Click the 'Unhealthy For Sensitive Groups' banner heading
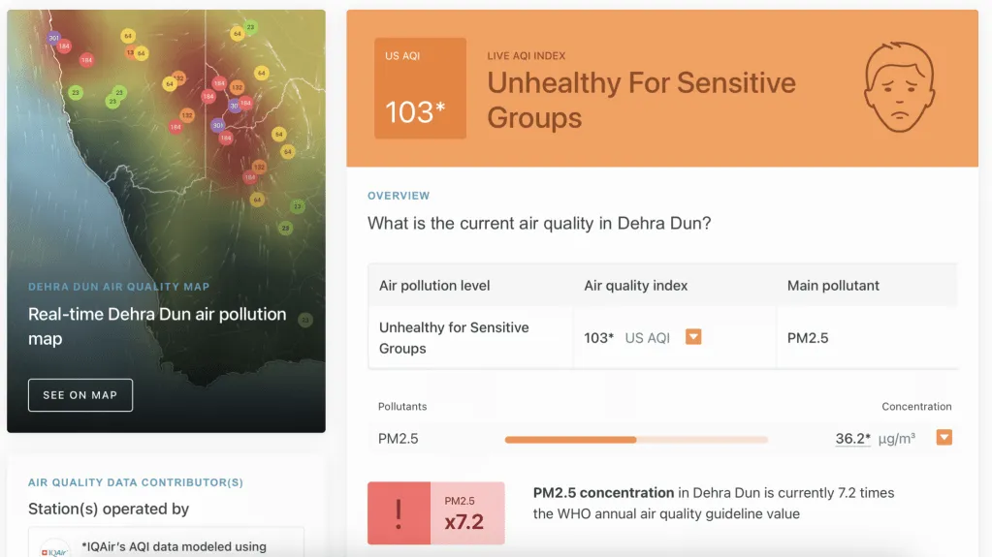Image resolution: width=992 pixels, height=557 pixels. 641,100
